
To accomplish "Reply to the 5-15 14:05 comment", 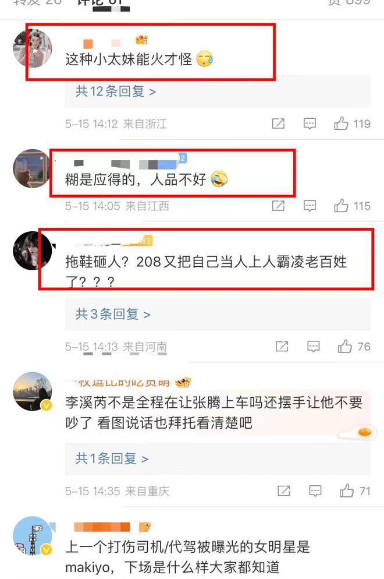I will coord(310,206).
